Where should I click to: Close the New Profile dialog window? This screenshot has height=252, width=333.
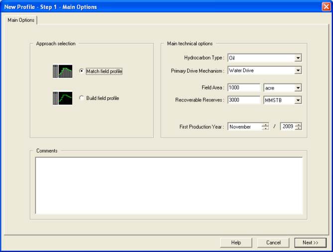pyautogui.click(x=326, y=7)
